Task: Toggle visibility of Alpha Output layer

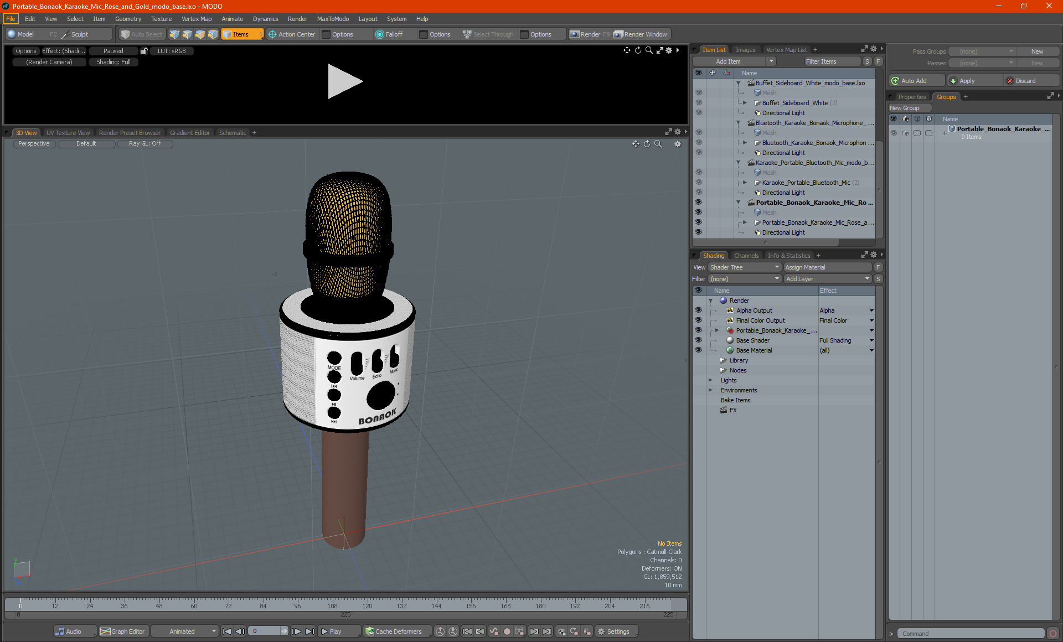Action: click(699, 310)
